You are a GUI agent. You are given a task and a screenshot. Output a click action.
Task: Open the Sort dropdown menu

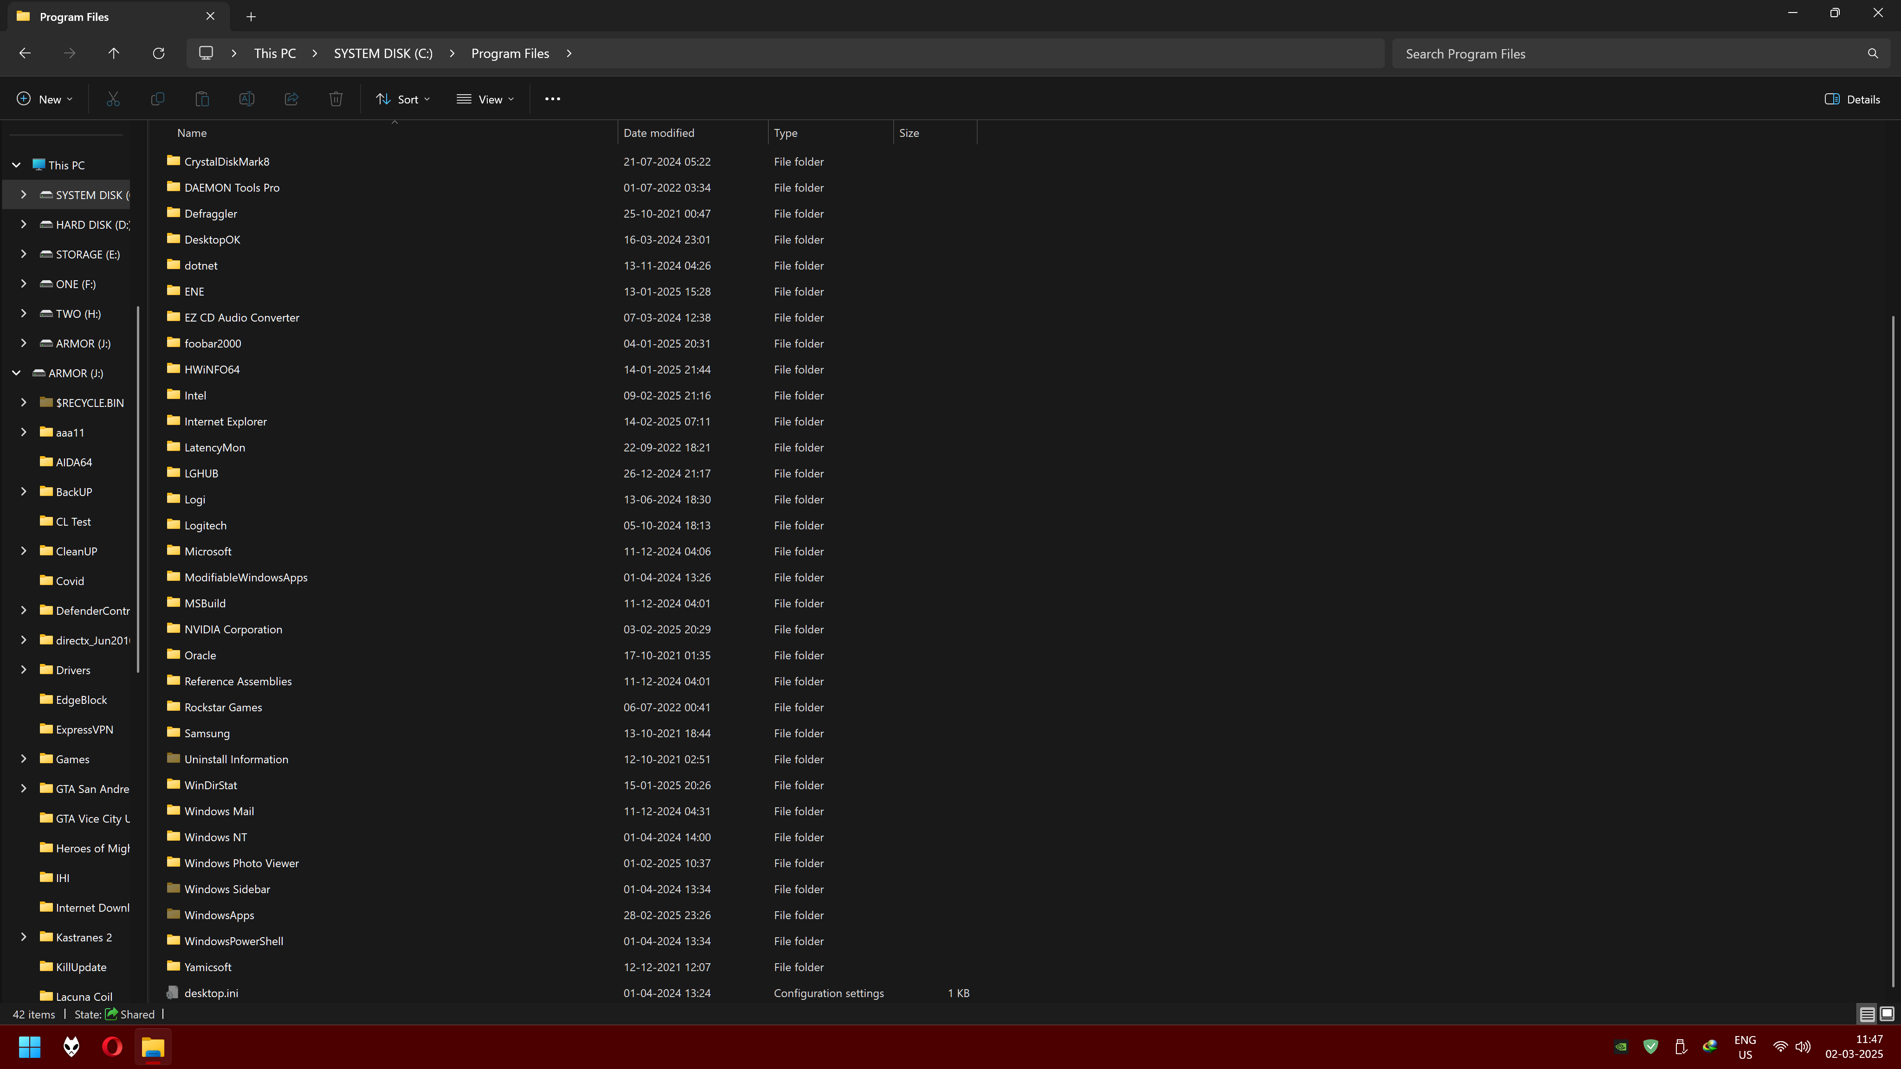403,99
